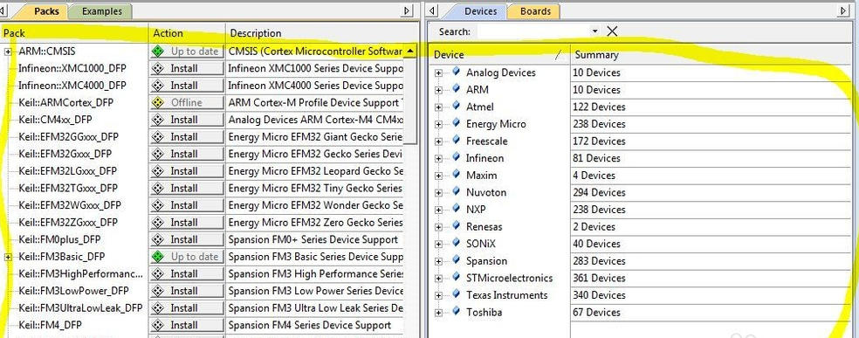The width and height of the screenshot is (859, 338).
Task: Click into the device Search input field
Action: [534, 31]
